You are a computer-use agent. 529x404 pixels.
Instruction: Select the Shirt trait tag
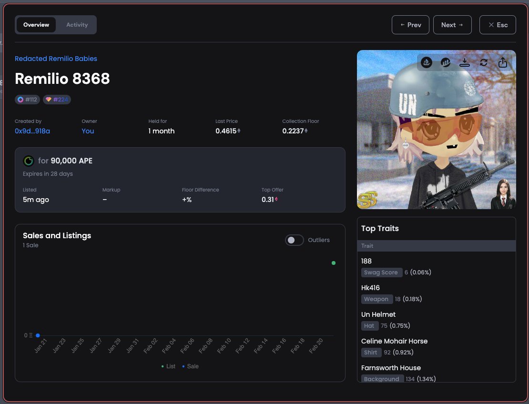tap(371, 353)
